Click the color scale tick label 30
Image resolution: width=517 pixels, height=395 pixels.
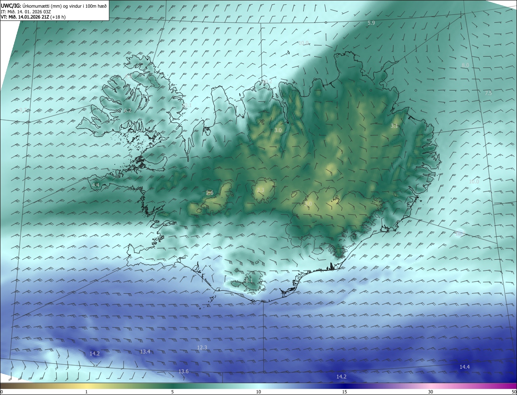click(x=431, y=392)
